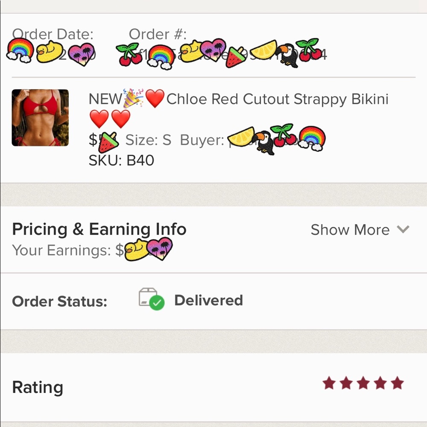Click the watermelon popsicle sticker over the price
Screen dimensions: 427x427
(108, 142)
